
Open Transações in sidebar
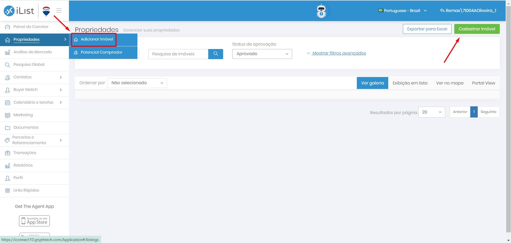pos(35,153)
